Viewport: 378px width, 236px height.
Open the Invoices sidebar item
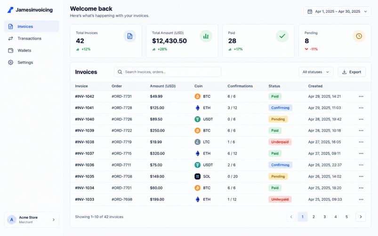(x=32, y=26)
